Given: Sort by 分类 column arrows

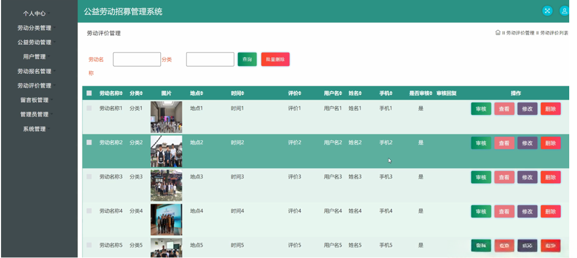Looking at the screenshot, I should tap(141, 93).
